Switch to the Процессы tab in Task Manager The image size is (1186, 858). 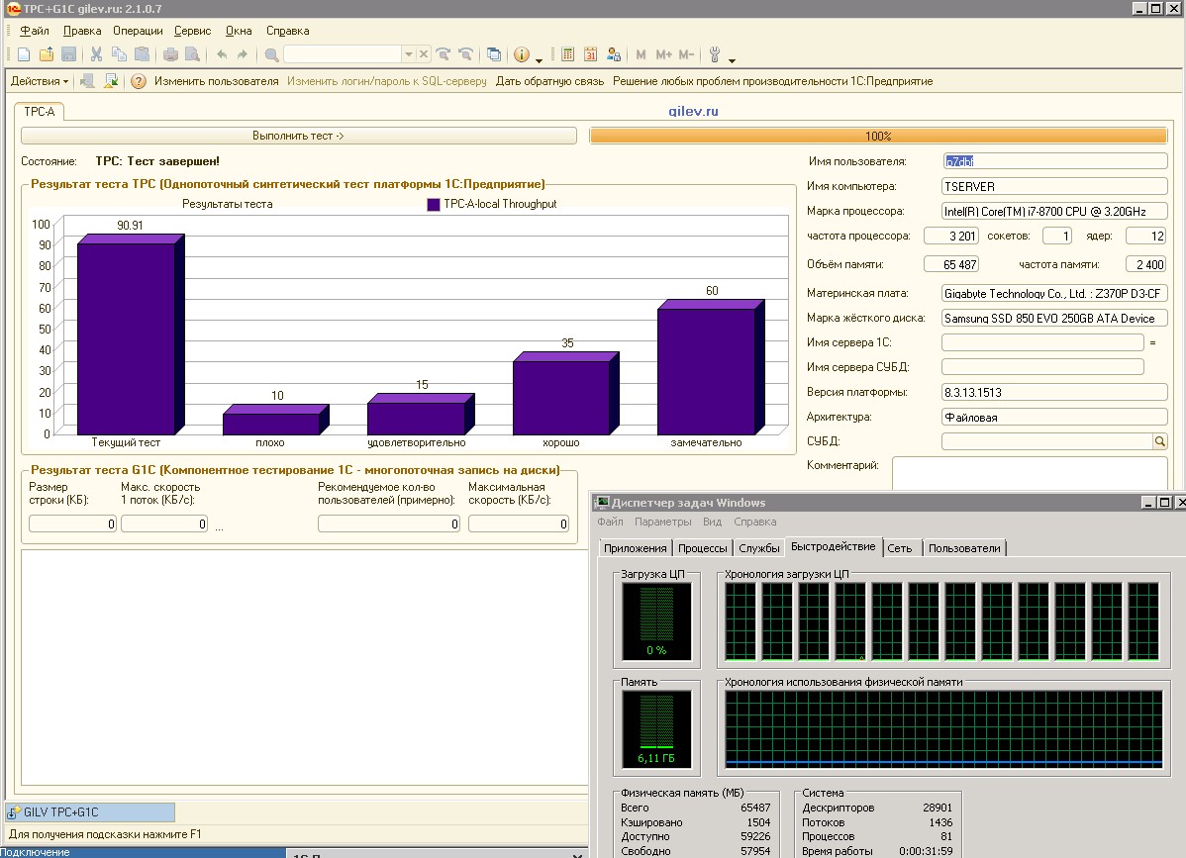coord(703,548)
